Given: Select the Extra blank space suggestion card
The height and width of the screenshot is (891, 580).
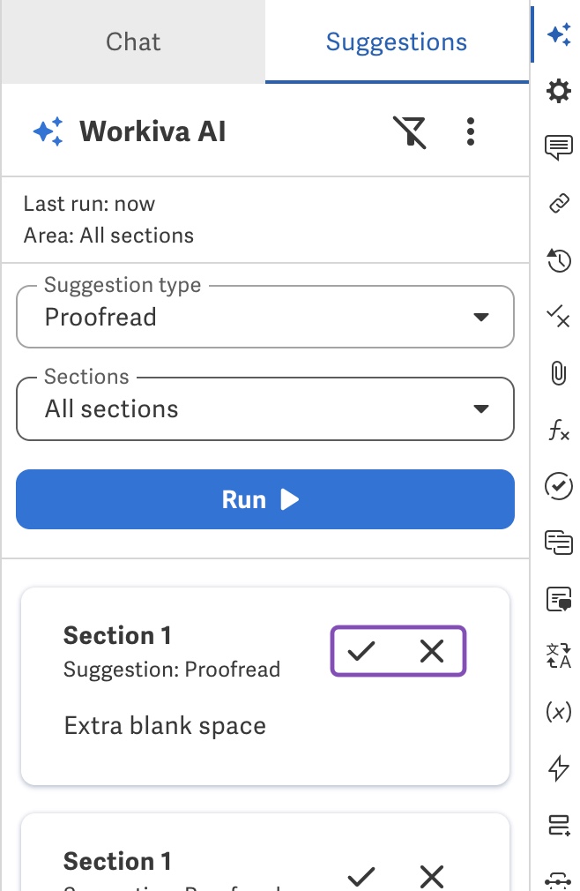Looking at the screenshot, I should (x=265, y=685).
